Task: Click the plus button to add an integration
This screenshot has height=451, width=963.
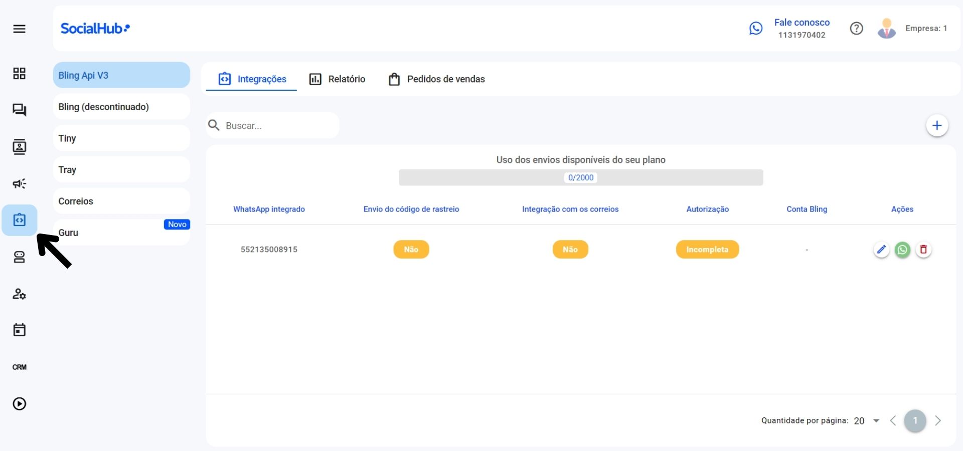Action: point(937,125)
